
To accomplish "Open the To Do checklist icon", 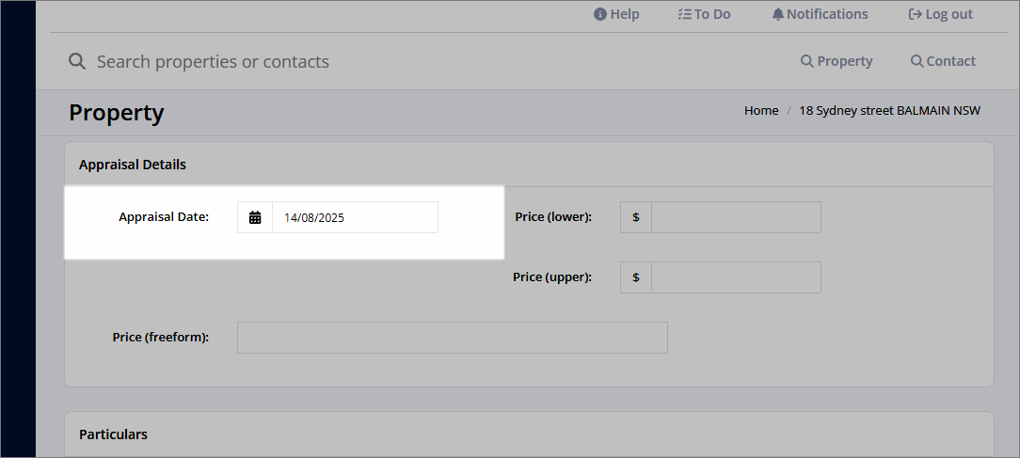I will [684, 14].
